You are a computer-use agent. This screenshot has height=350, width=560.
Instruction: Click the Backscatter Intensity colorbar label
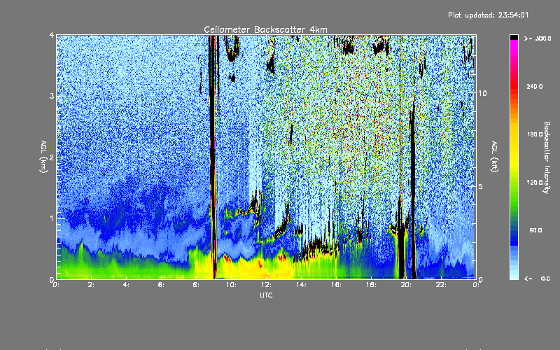(547, 157)
